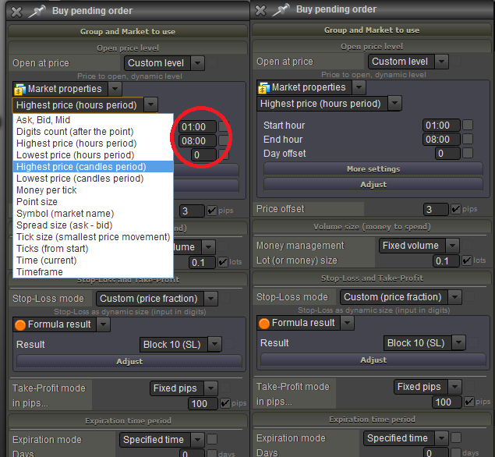The image size is (495, 457).
Task: Close the left Buy pending order panel
Action: click(x=14, y=11)
